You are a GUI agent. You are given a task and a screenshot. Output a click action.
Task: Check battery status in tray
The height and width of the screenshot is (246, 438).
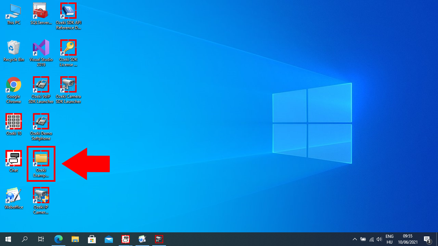click(363, 239)
